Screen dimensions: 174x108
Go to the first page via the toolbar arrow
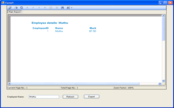click(27, 8)
